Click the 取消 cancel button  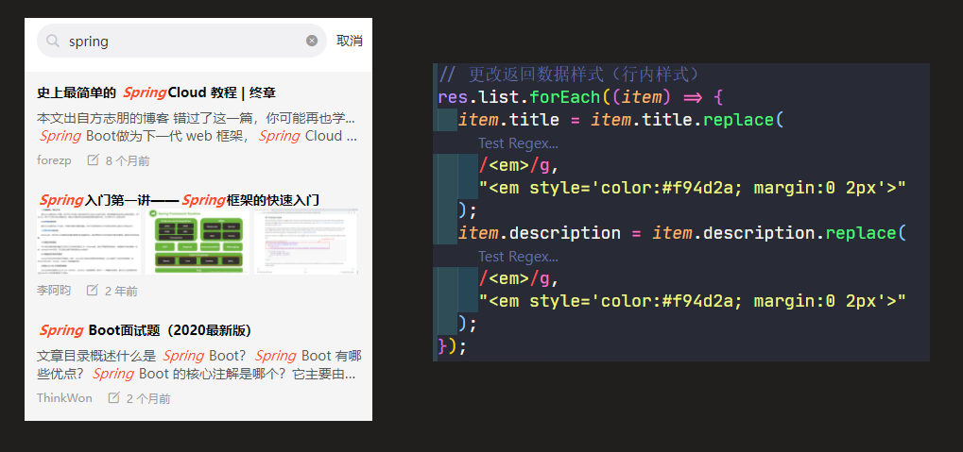tap(350, 41)
